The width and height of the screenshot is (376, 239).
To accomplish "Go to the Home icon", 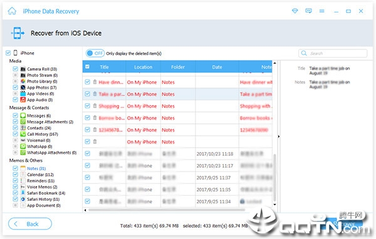I will (12, 11).
